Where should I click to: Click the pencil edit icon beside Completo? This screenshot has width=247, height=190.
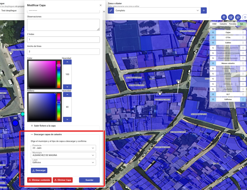(111, 10)
